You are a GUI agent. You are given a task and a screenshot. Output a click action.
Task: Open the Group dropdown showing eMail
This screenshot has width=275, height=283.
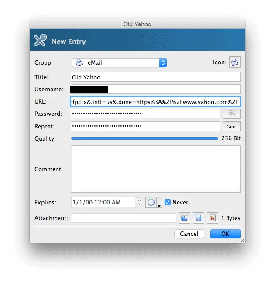[119, 62]
